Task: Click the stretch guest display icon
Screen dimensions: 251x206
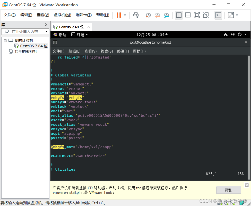Action: [x=231, y=15]
